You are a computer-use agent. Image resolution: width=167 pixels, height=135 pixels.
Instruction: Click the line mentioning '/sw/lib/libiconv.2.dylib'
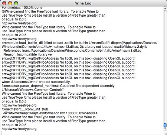(x=74, y=47)
